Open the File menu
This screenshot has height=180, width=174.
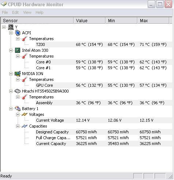[x=5, y=12]
